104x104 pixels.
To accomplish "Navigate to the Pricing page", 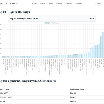I will [x=59, y=3].
